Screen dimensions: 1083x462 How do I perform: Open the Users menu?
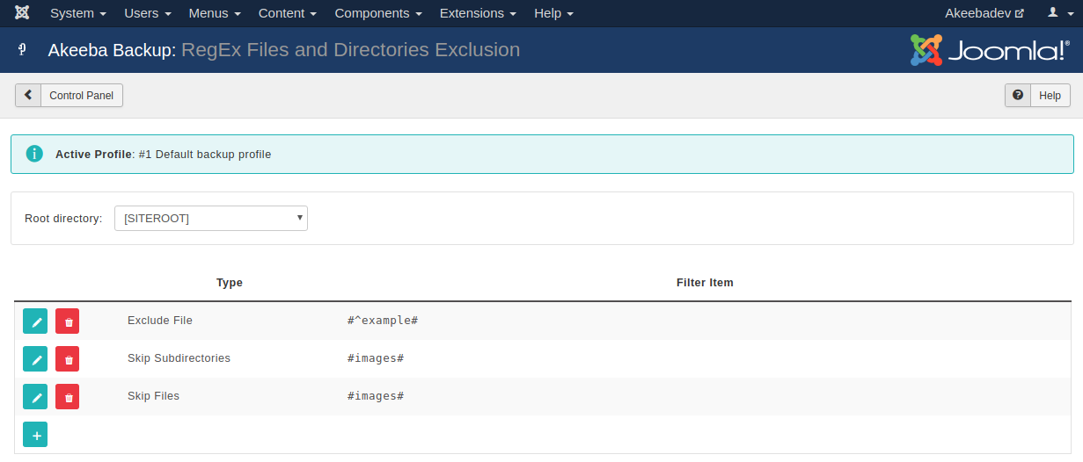pyautogui.click(x=148, y=13)
